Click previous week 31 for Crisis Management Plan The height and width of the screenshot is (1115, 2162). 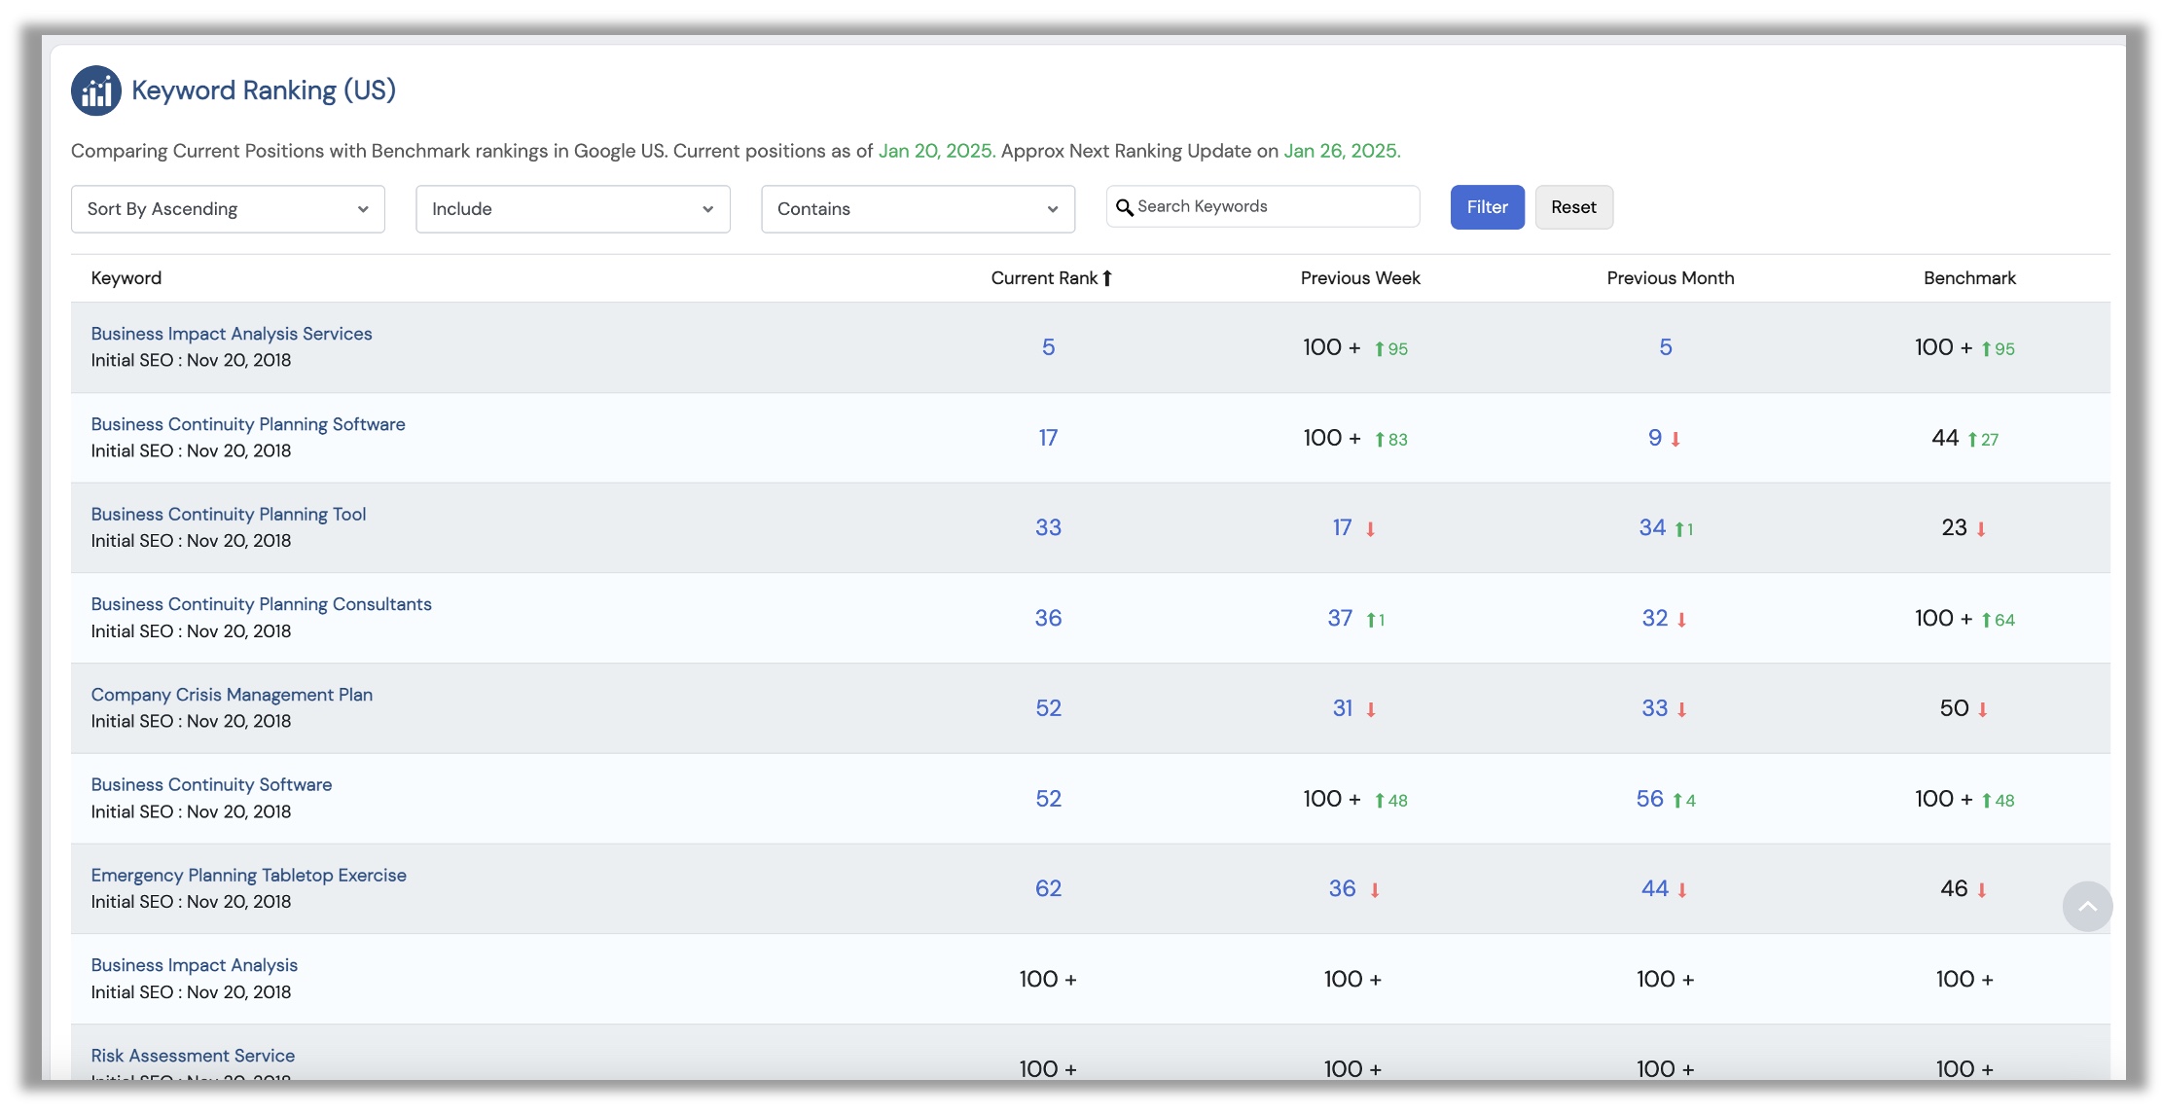[1343, 708]
